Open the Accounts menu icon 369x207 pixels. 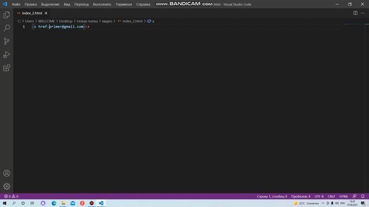click(6, 173)
